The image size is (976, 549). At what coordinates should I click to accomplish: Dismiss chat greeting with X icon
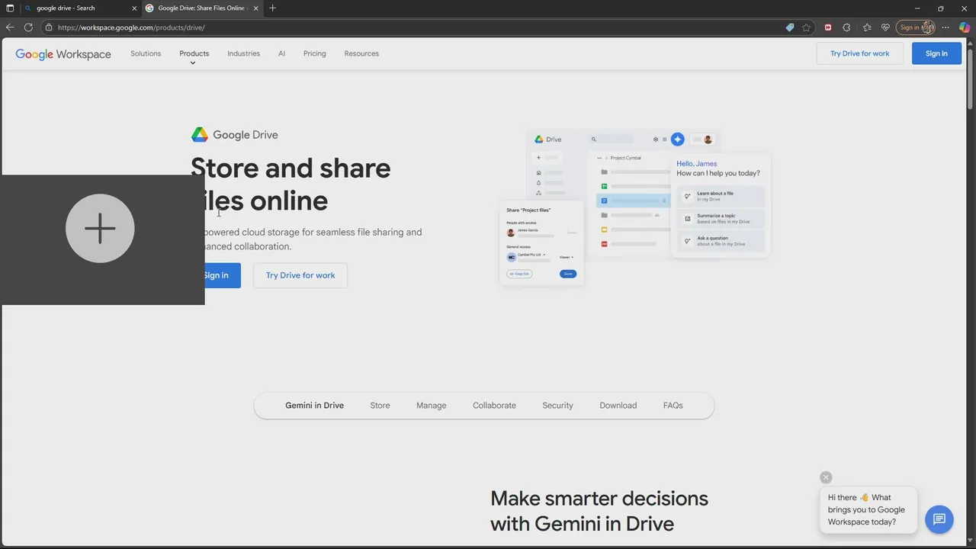826,477
